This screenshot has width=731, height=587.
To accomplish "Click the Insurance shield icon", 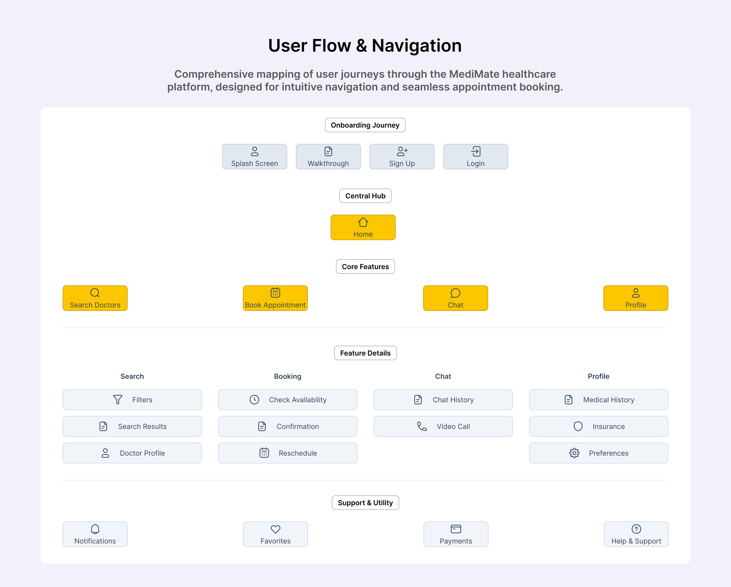I will 578,426.
